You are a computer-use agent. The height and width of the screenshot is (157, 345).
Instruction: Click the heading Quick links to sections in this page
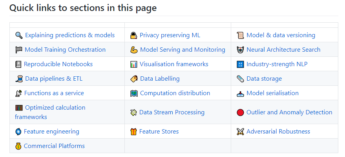[83, 8]
